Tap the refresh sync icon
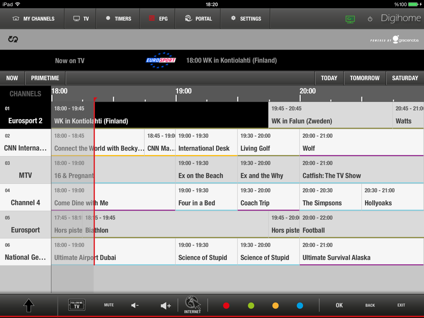424x318 pixels. click(x=13, y=39)
